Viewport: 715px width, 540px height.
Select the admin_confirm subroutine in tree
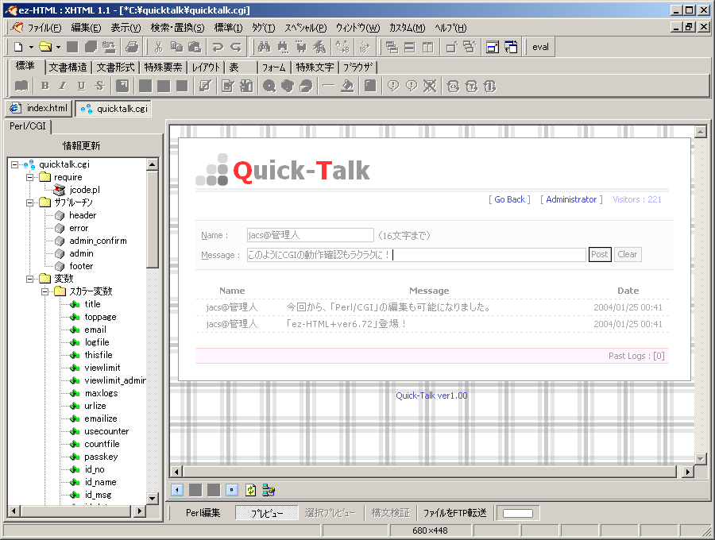click(98, 241)
